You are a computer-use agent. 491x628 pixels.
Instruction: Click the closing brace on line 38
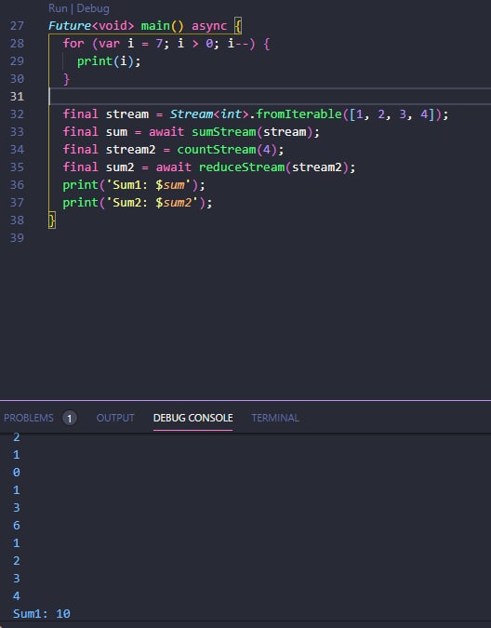click(52, 220)
